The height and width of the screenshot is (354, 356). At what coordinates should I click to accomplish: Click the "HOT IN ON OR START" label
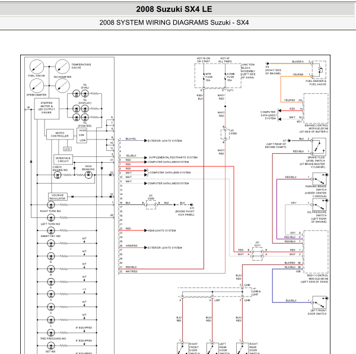tap(204, 60)
